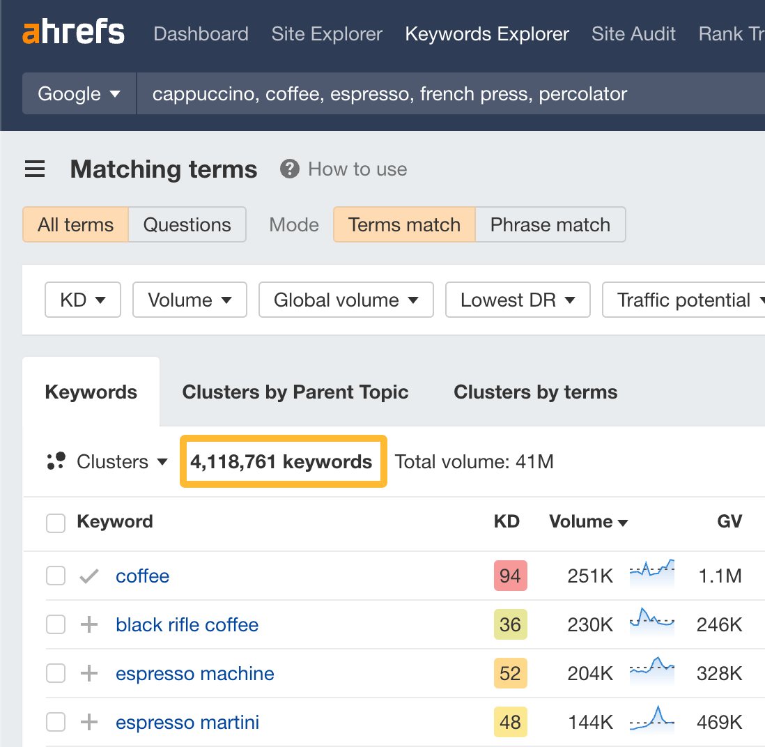Click the keyword search input field

point(418,93)
